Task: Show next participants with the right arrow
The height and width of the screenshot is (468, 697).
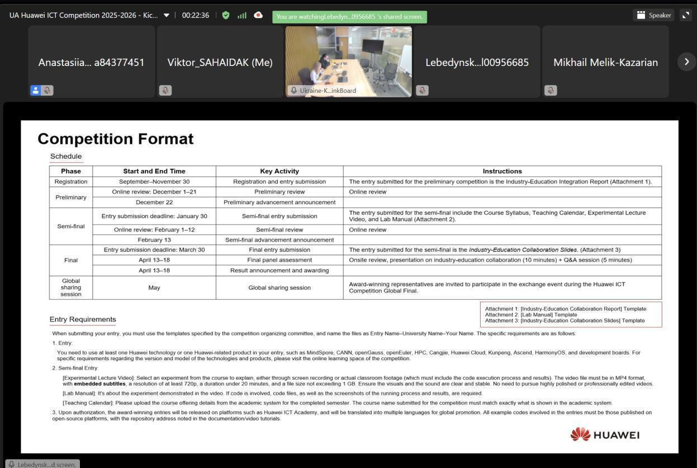Action: (686, 62)
